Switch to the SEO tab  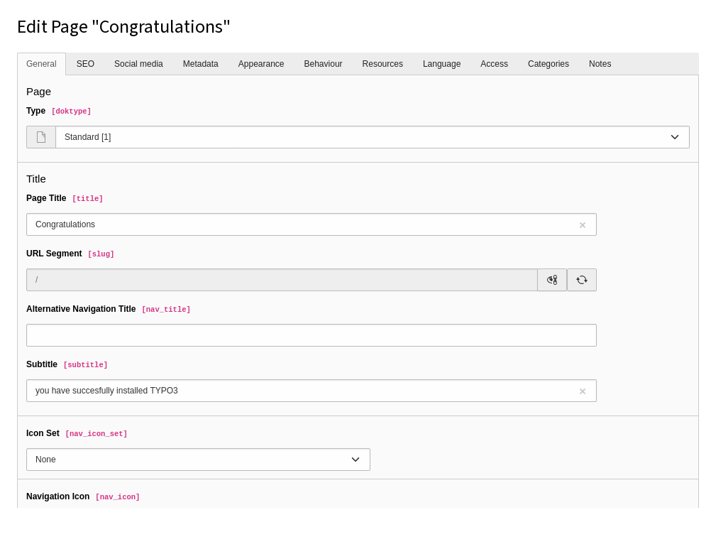click(85, 64)
